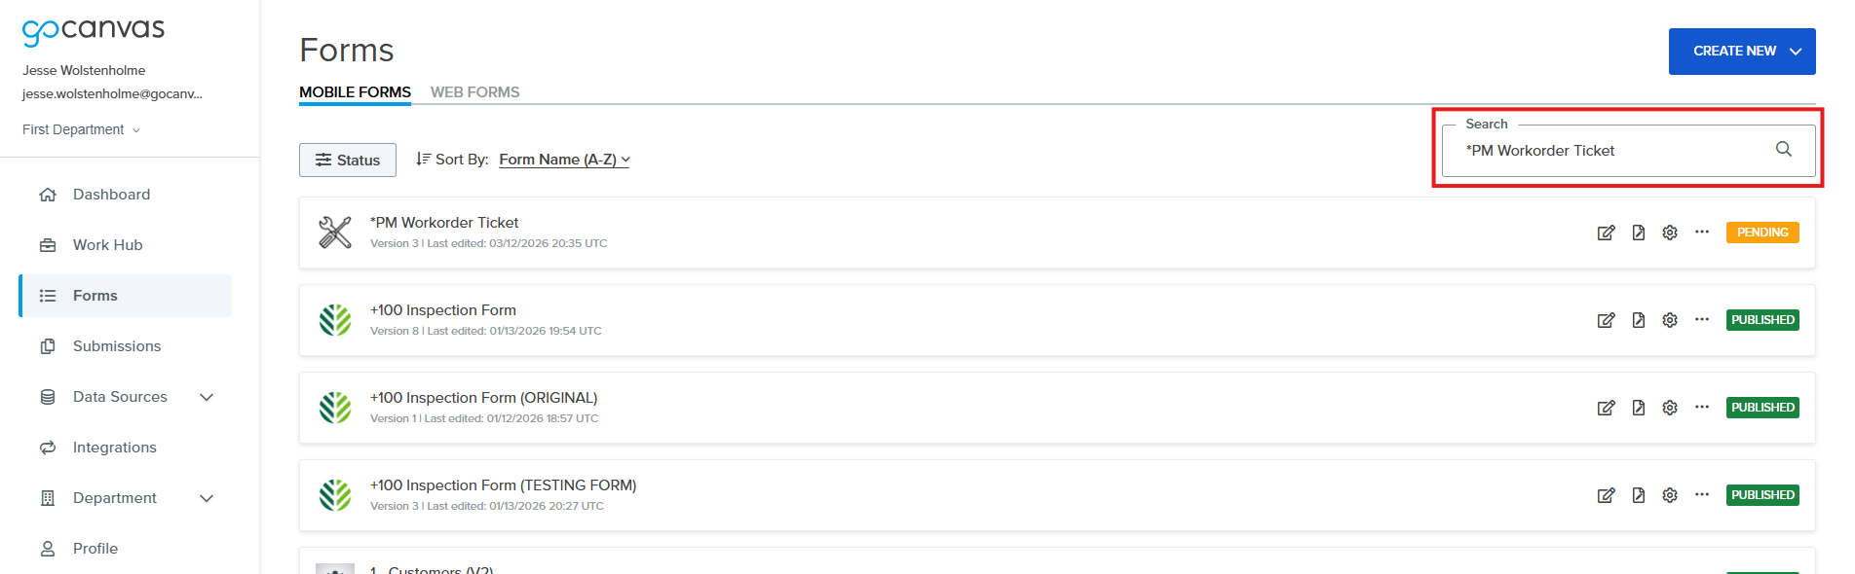Open PDF designer for +100 Inspection Form
Viewport: 1855px width, 574px height.
pos(1638,320)
